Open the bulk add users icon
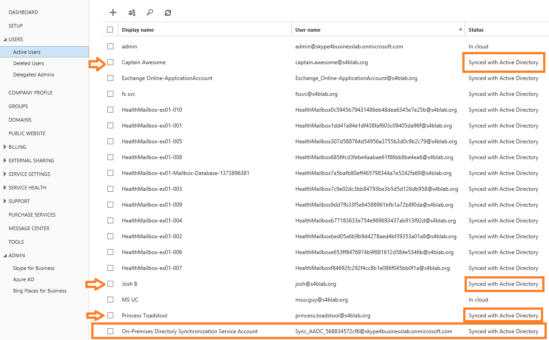 [x=131, y=12]
